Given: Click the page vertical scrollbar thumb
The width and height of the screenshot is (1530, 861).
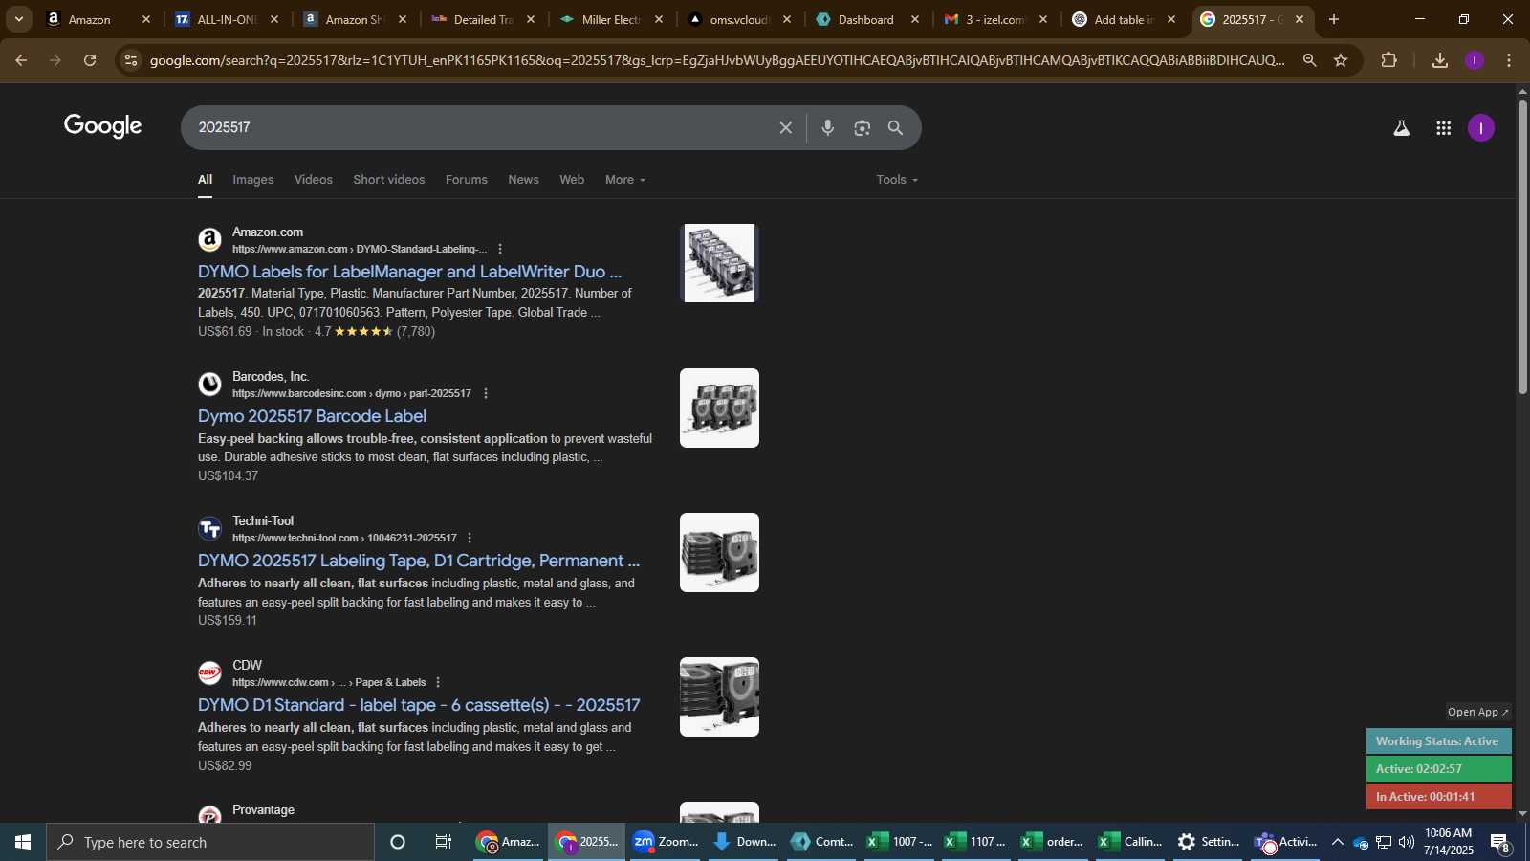Looking at the screenshot, I should pos(1522,246).
